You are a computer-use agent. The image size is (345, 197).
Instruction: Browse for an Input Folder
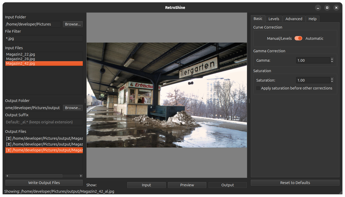[x=73, y=24]
